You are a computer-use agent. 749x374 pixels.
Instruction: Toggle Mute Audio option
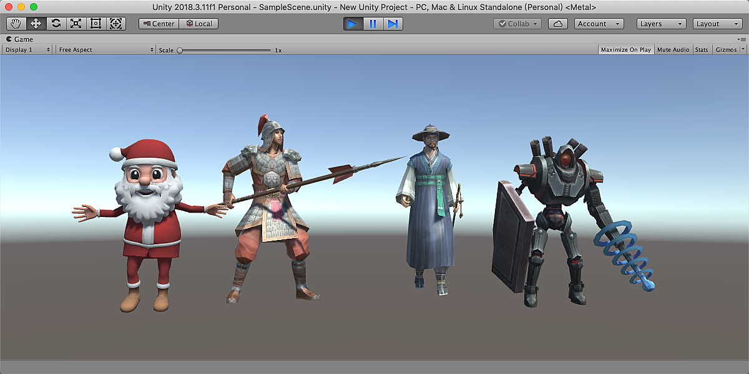click(x=673, y=50)
